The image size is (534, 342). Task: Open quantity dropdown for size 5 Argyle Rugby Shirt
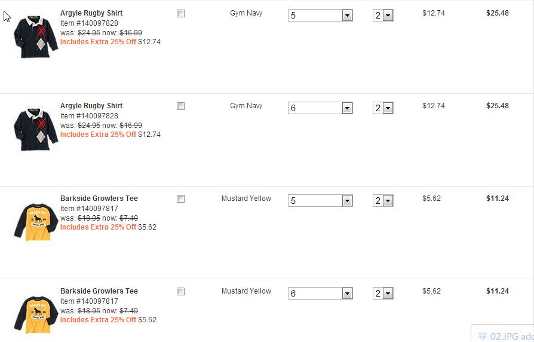pos(383,16)
